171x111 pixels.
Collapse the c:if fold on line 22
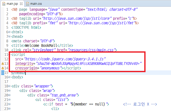[9, 104]
